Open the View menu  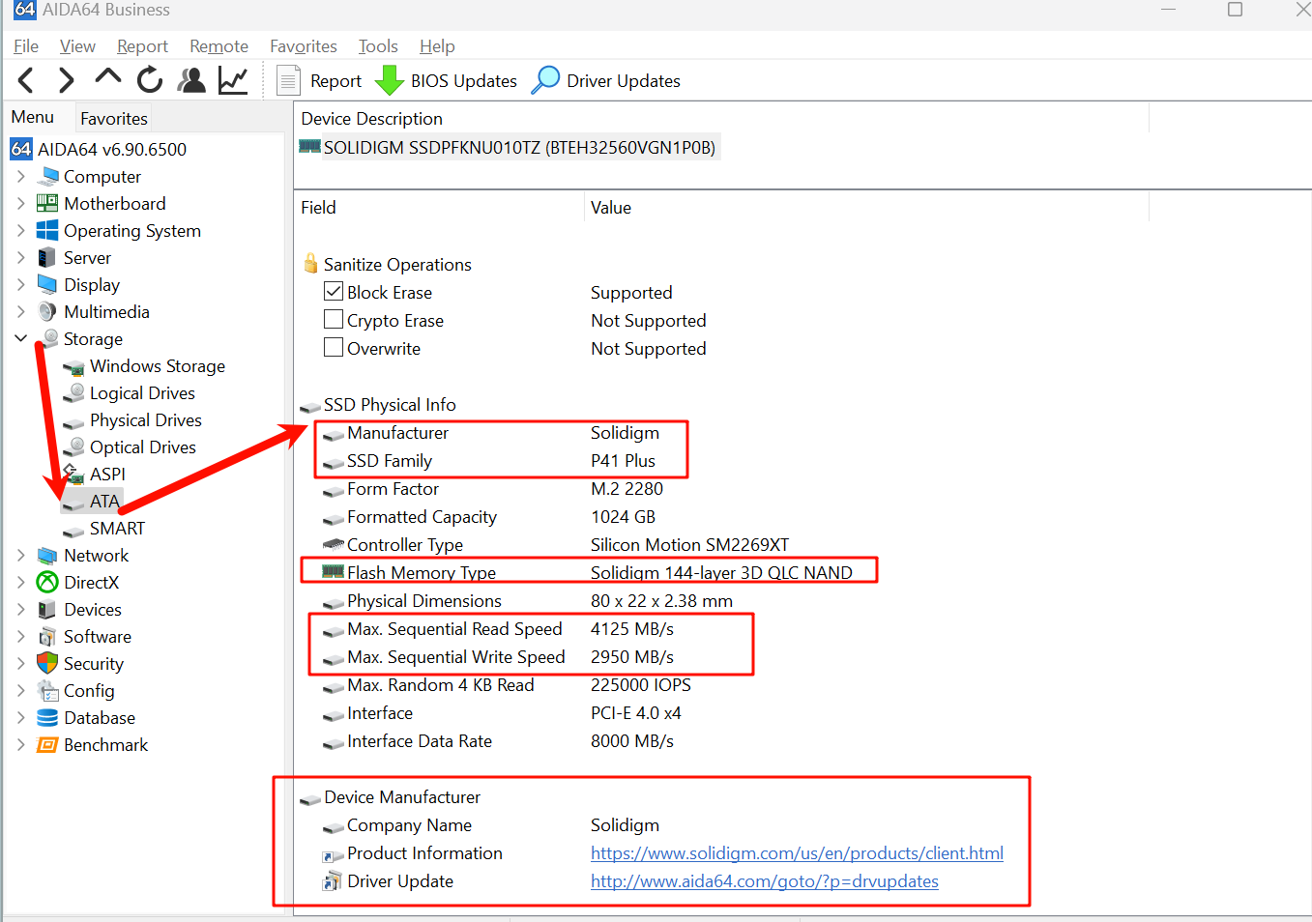coord(77,46)
